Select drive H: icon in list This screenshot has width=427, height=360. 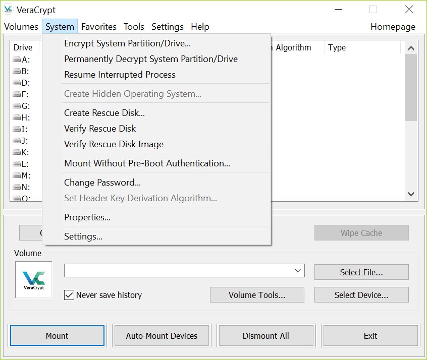(x=17, y=117)
